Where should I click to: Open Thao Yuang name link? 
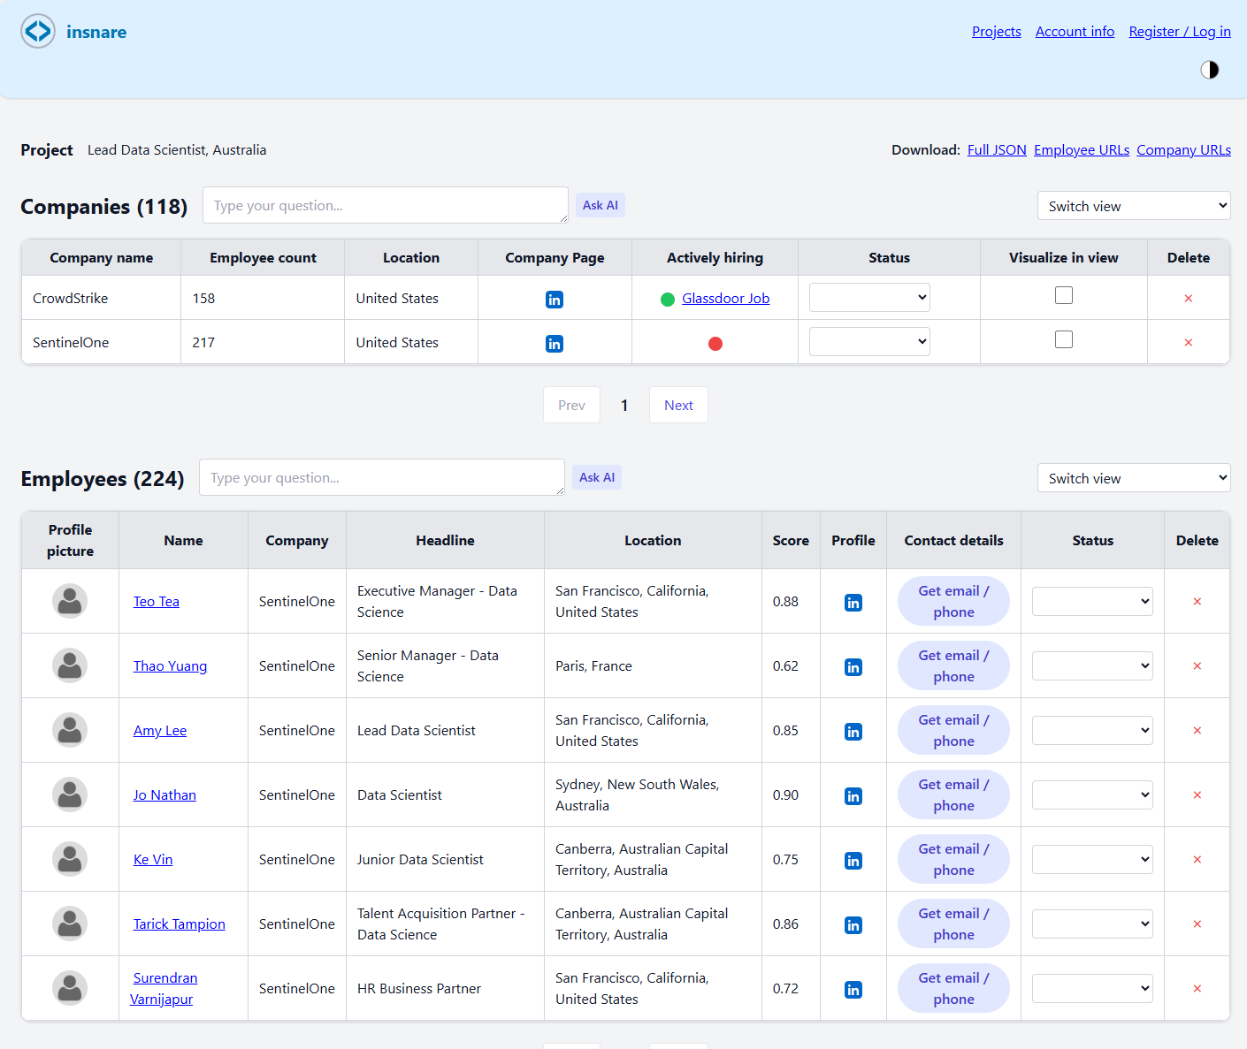170,666
